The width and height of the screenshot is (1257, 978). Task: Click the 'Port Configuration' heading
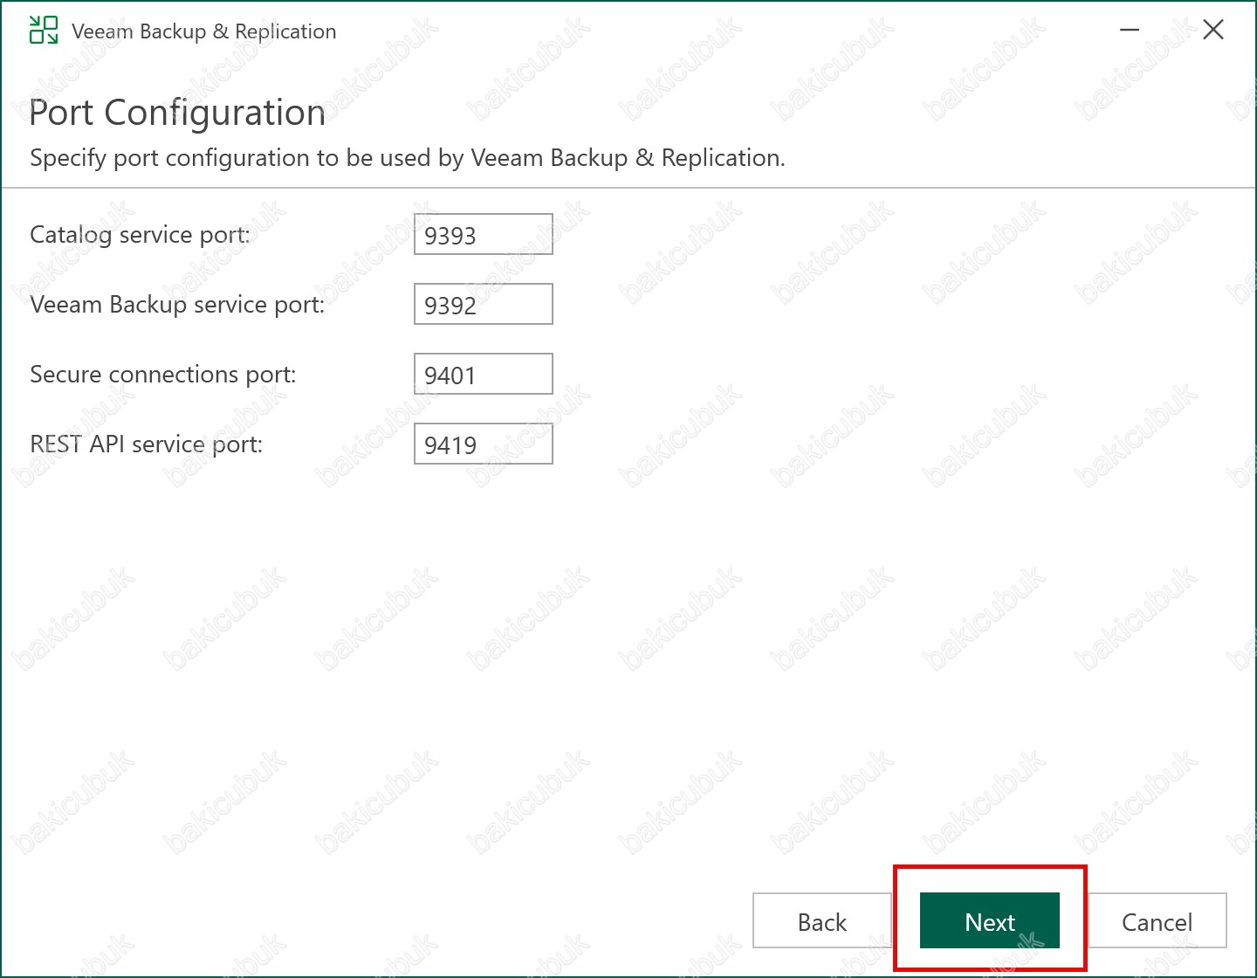tap(177, 113)
